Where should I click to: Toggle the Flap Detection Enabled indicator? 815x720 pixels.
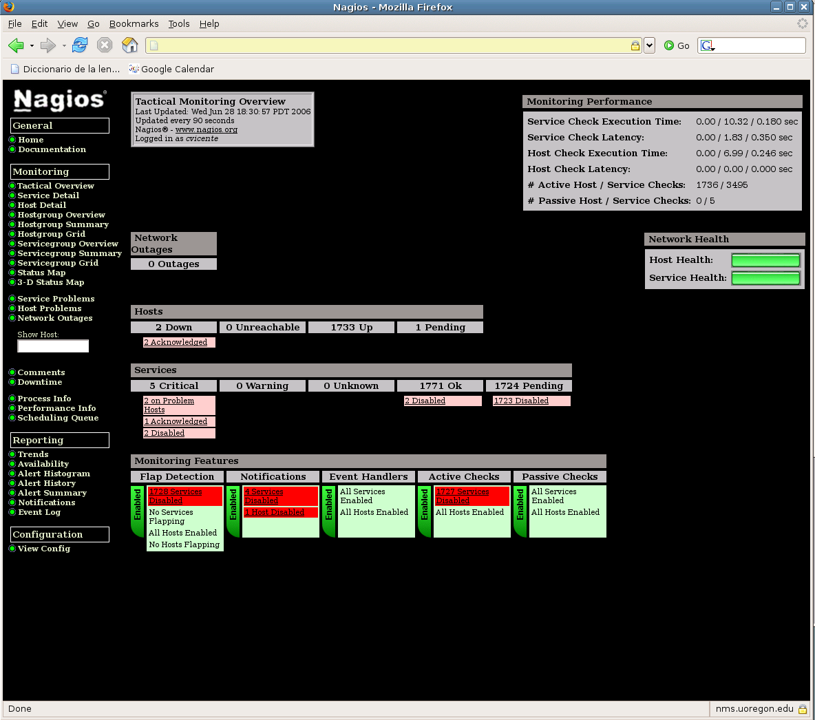tap(138, 511)
